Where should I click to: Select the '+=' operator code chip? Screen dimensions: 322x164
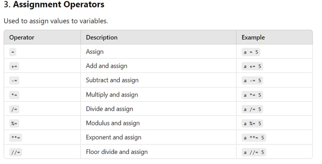point(14,66)
